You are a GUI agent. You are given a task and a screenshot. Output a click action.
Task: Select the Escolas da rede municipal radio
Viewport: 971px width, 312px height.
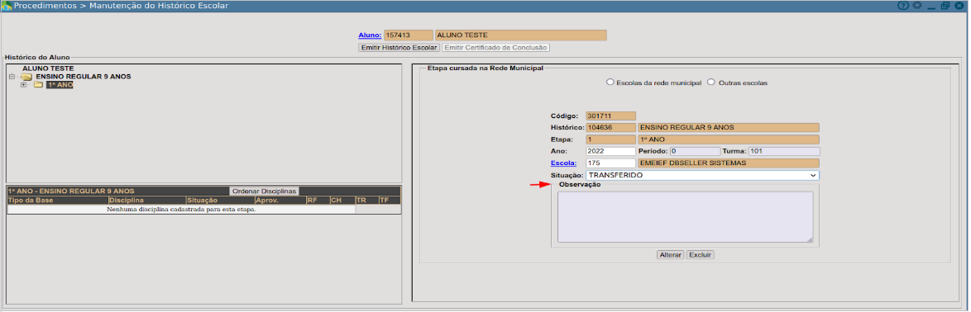610,83
